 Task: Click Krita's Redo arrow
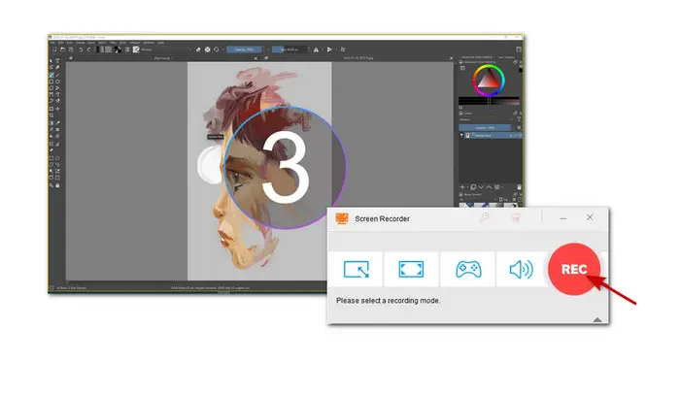pyautogui.click(x=89, y=49)
